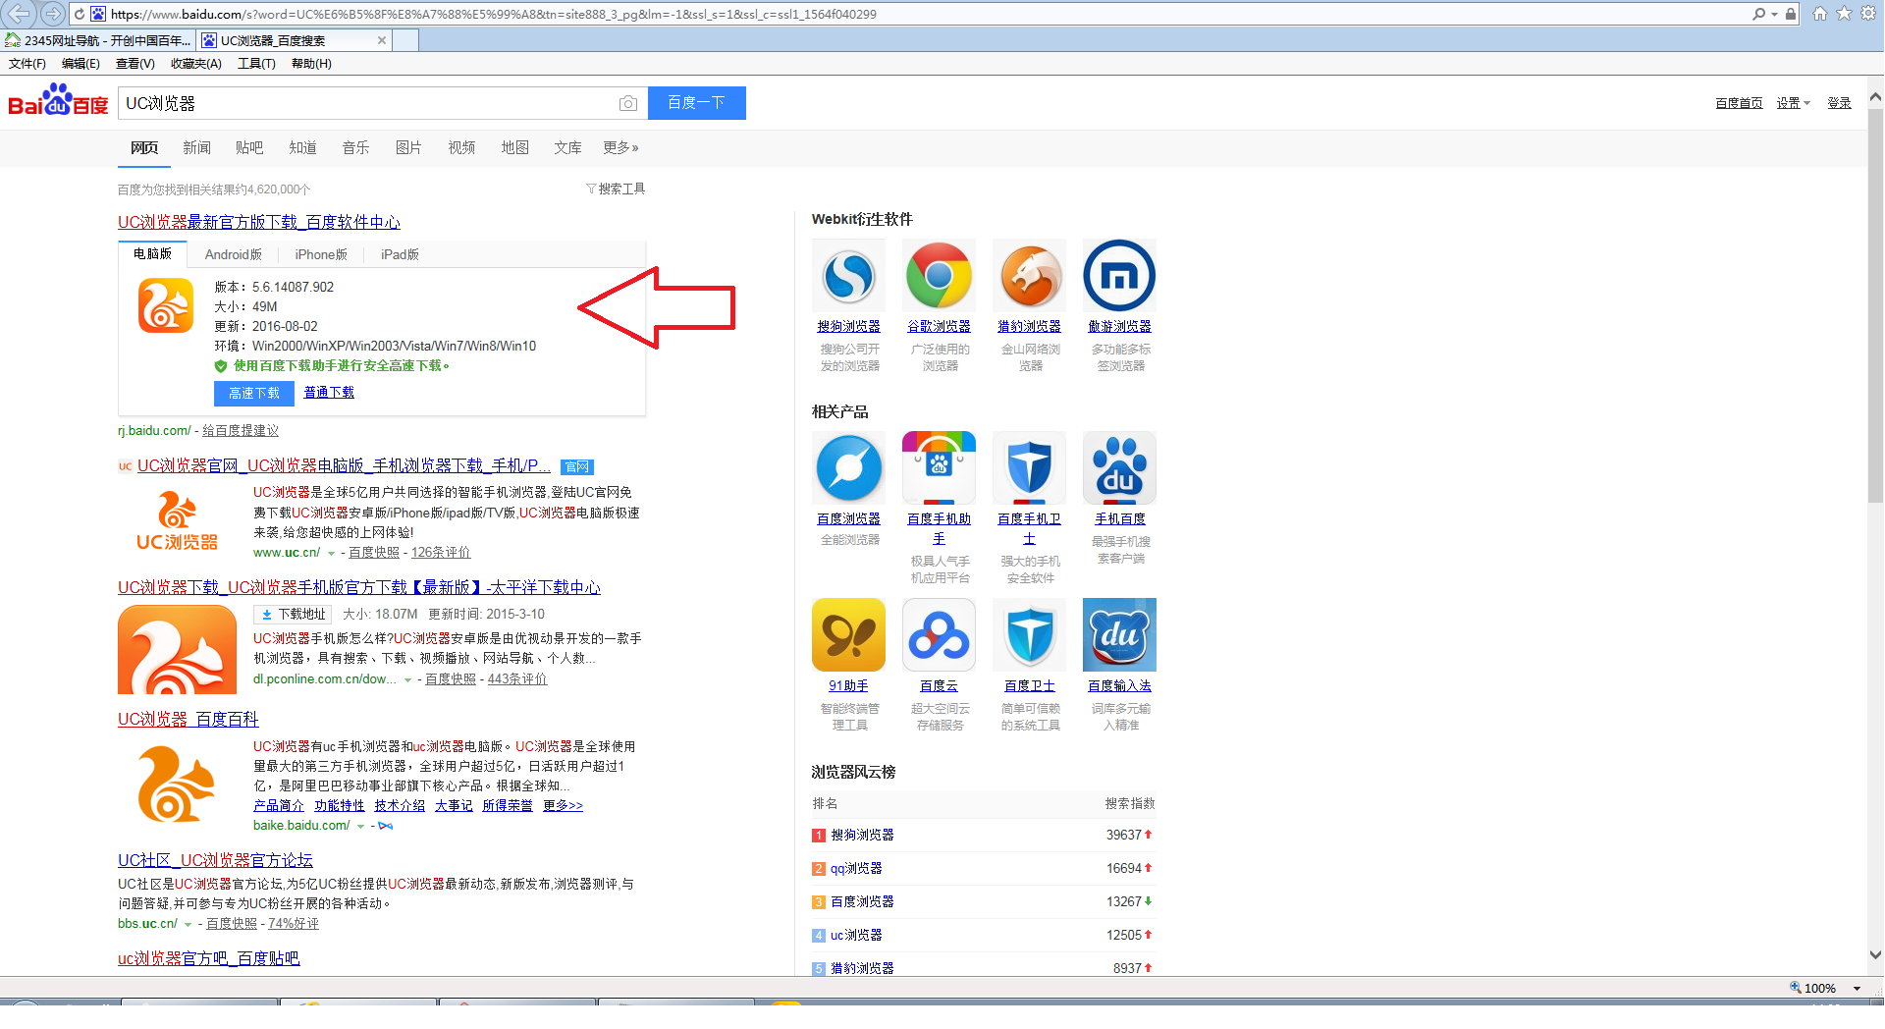Switch to the 2345网址导航 browser tab
This screenshot has width=1885, height=1029.
98,40
